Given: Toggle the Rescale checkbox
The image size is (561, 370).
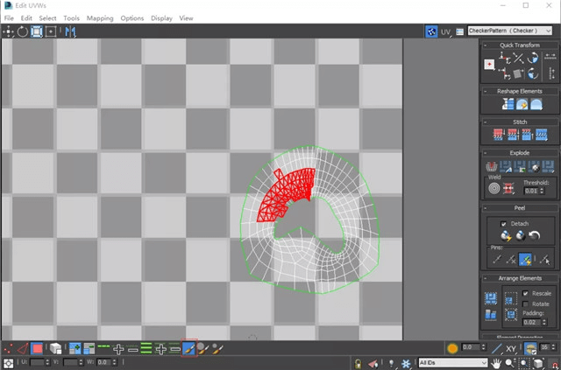Looking at the screenshot, I should pos(525,294).
